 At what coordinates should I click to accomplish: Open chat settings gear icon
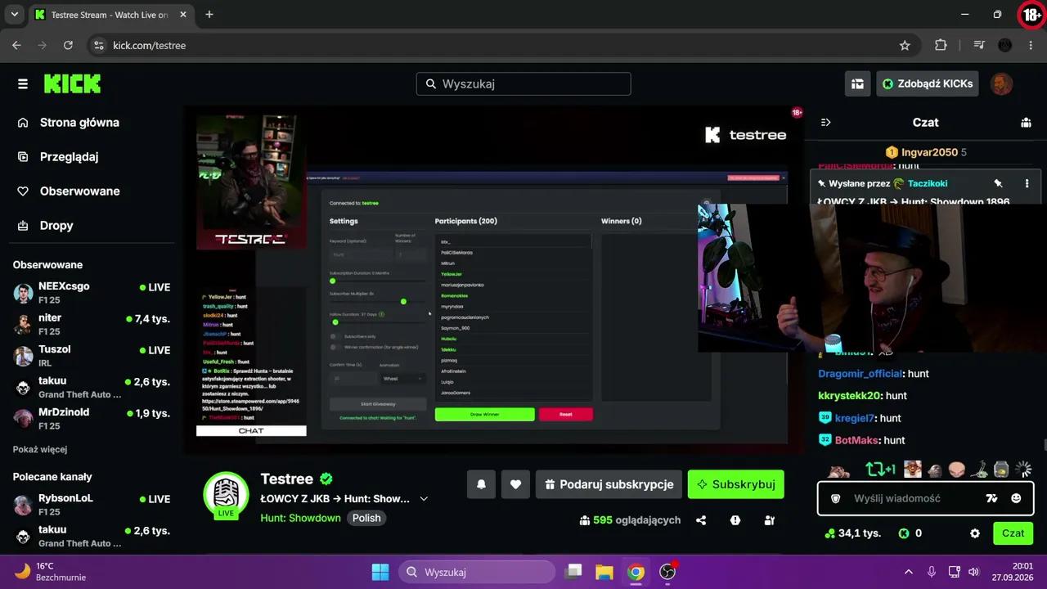click(975, 533)
